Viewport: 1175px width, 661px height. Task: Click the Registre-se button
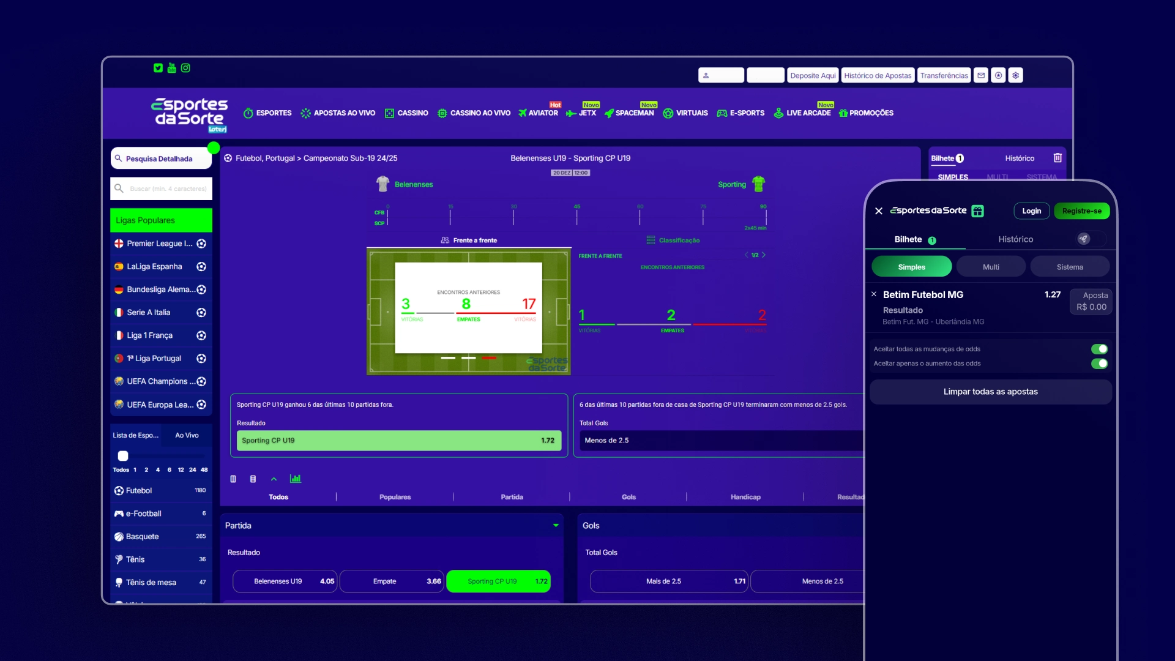click(x=1081, y=211)
